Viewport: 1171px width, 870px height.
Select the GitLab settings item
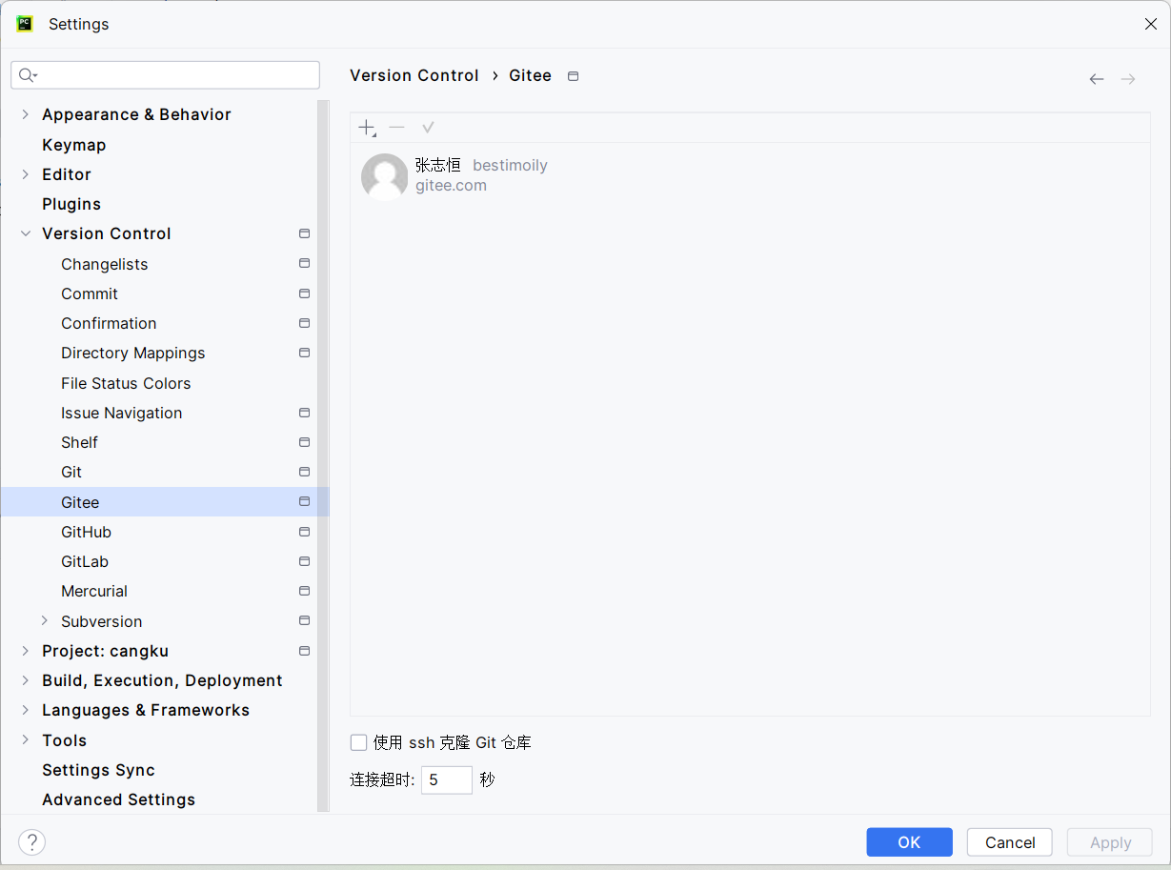coord(85,561)
